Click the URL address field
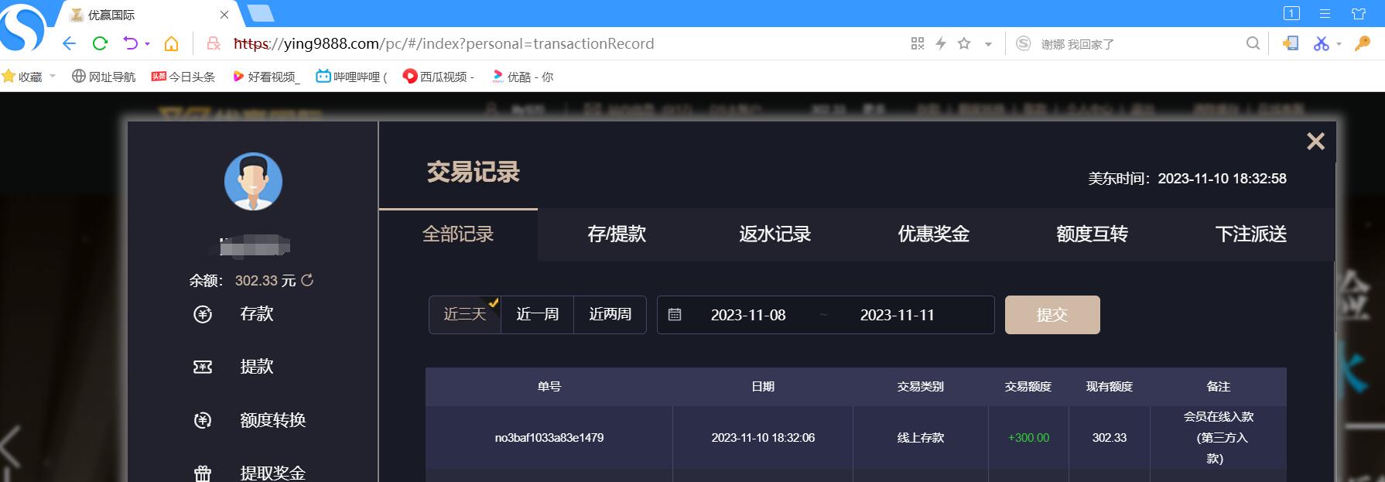The width and height of the screenshot is (1385, 482). (443, 43)
